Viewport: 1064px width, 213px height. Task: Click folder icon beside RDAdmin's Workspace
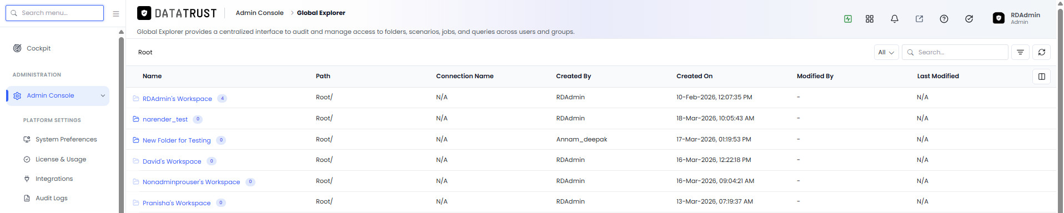136,99
